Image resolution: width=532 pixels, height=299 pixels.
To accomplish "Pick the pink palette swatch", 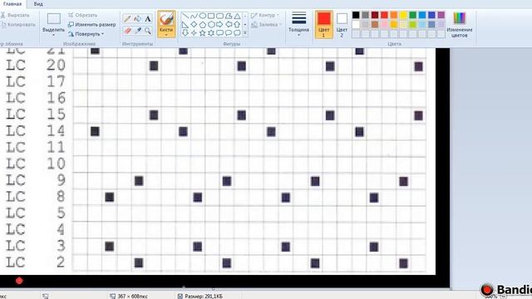I will [384, 25].
